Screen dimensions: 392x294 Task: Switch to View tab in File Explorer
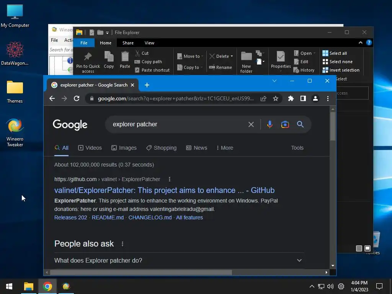(x=149, y=43)
